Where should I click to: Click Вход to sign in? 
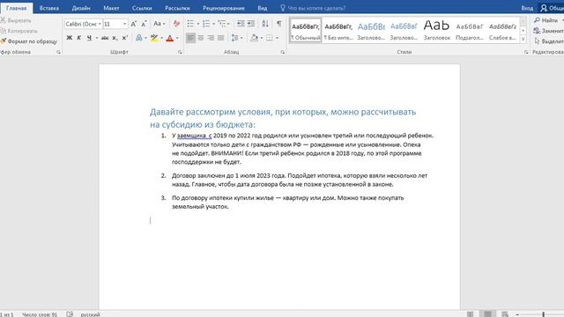[527, 8]
